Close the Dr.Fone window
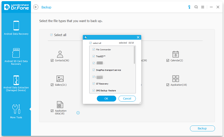 click(218, 7)
